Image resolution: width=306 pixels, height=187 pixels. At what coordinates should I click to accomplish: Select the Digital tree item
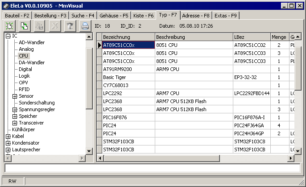(25, 69)
